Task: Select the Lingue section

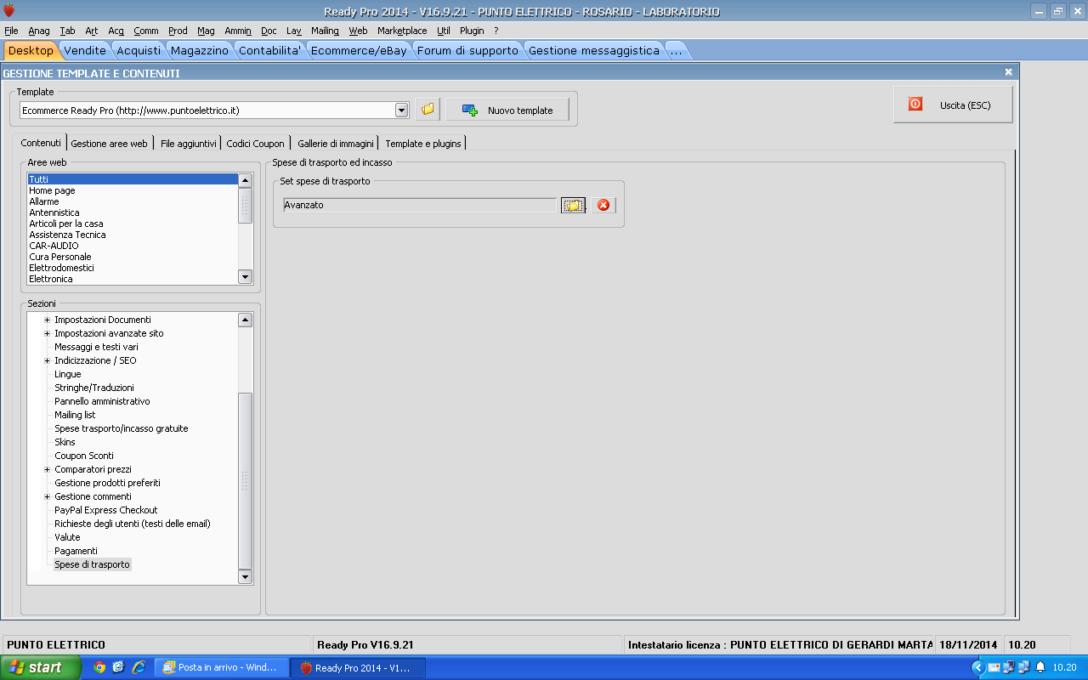Action: [68, 374]
